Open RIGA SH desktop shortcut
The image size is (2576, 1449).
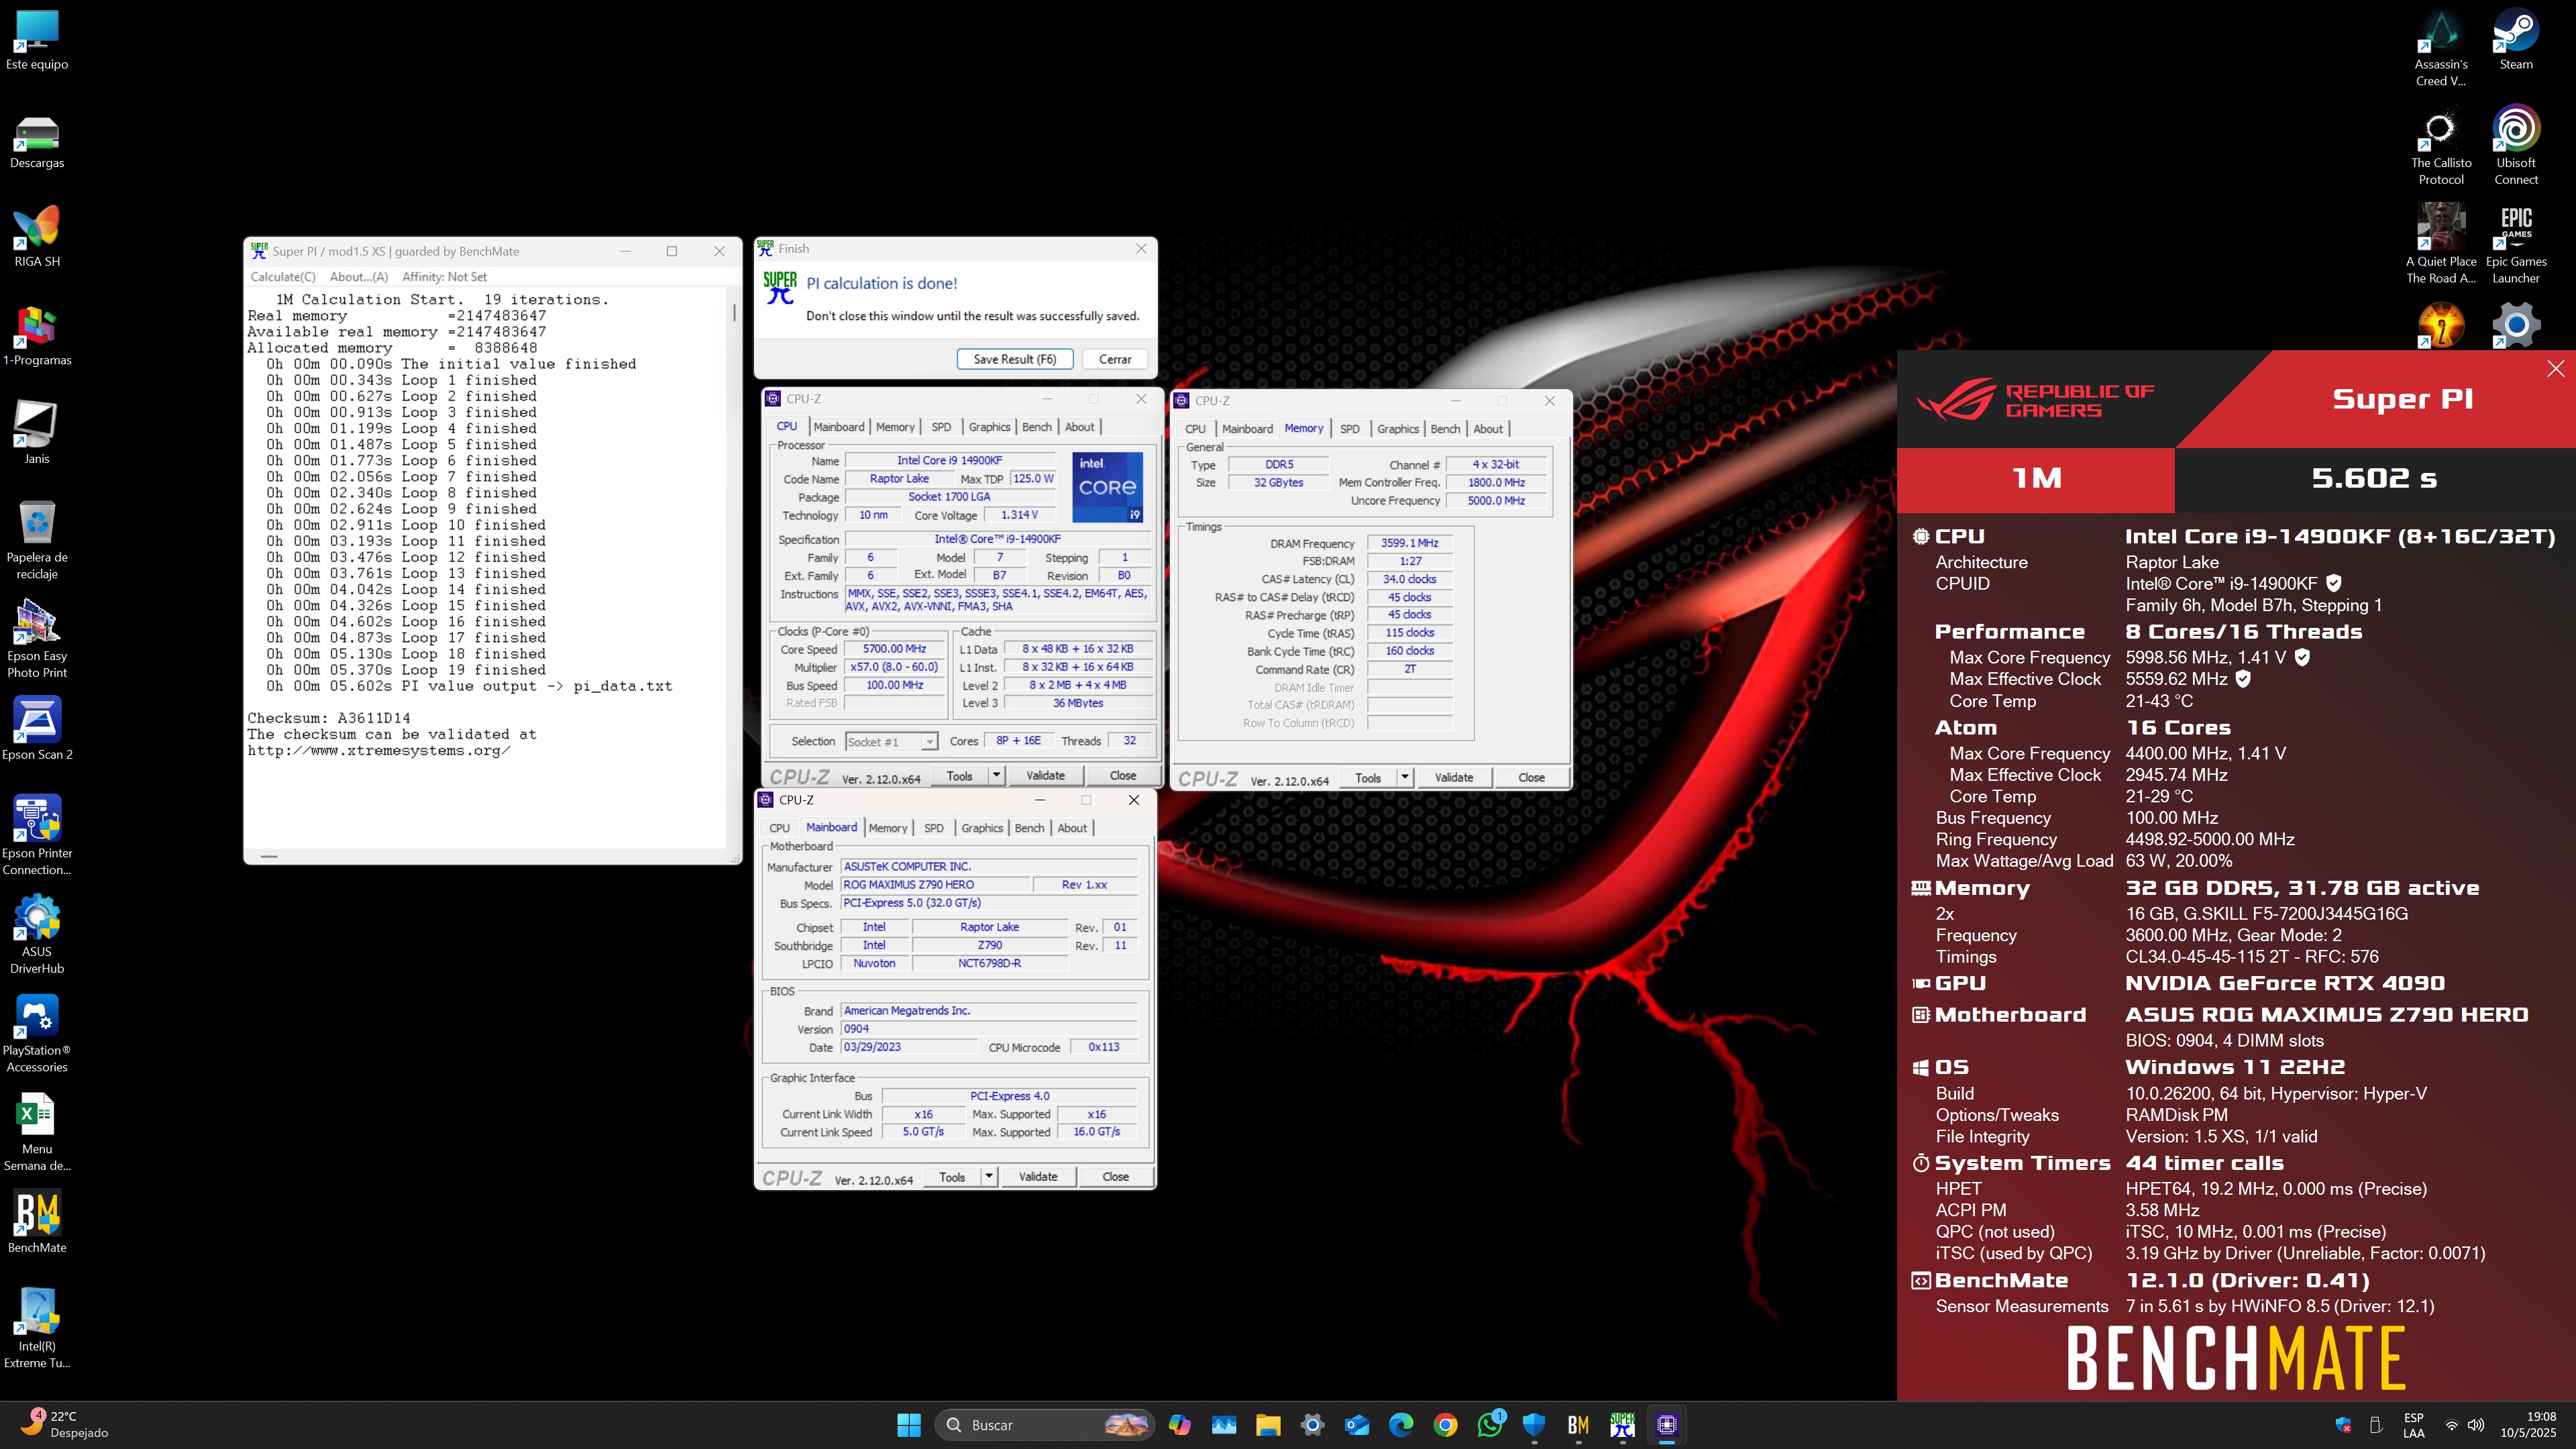coord(37,236)
